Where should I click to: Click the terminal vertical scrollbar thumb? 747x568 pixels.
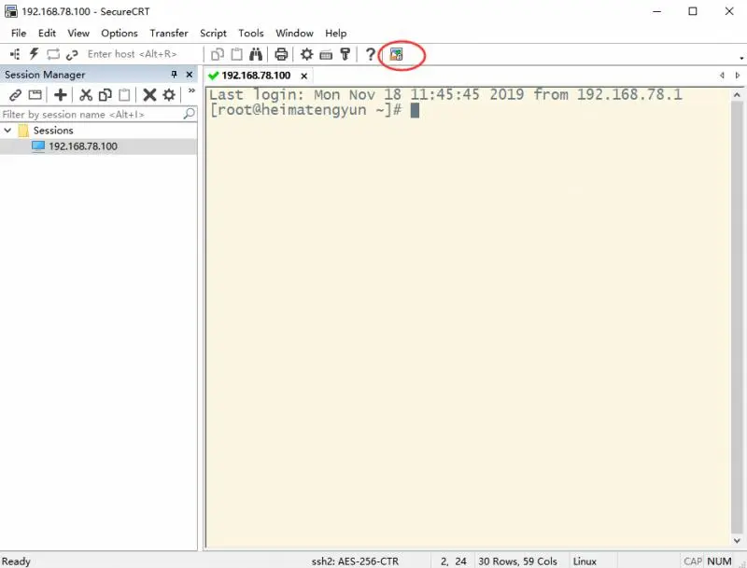coord(737,317)
